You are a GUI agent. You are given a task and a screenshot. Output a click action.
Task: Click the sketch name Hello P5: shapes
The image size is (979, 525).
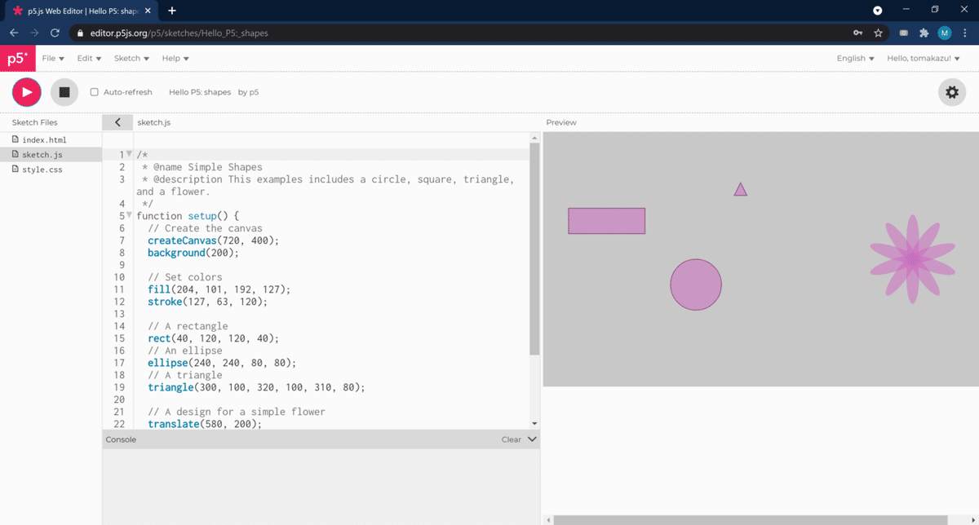(200, 92)
